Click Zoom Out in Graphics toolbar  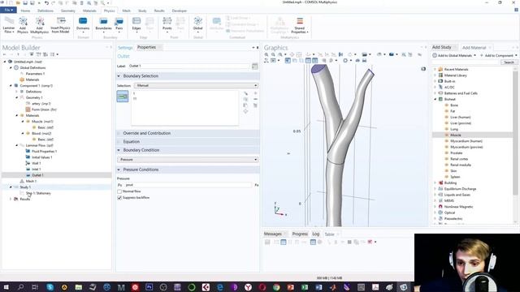pyautogui.click(x=273, y=54)
